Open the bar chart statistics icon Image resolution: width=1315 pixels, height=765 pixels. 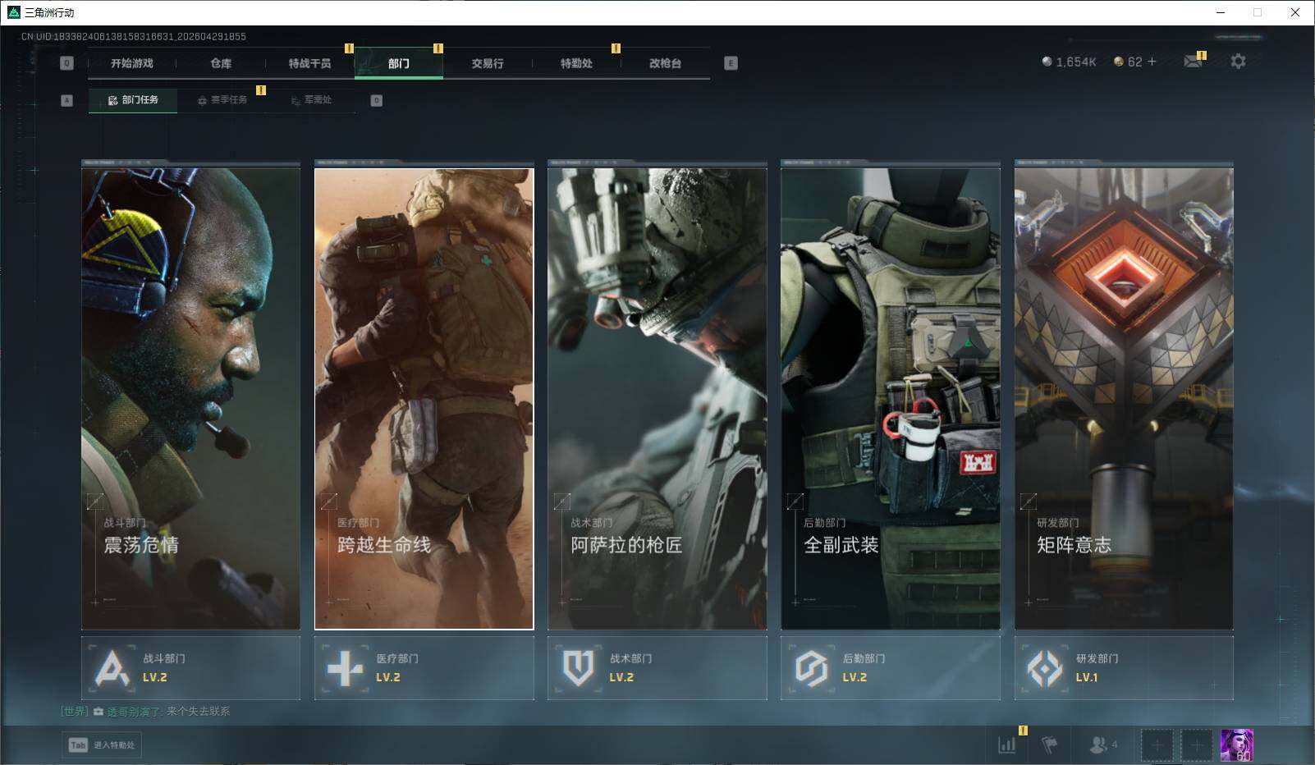pyautogui.click(x=1006, y=745)
